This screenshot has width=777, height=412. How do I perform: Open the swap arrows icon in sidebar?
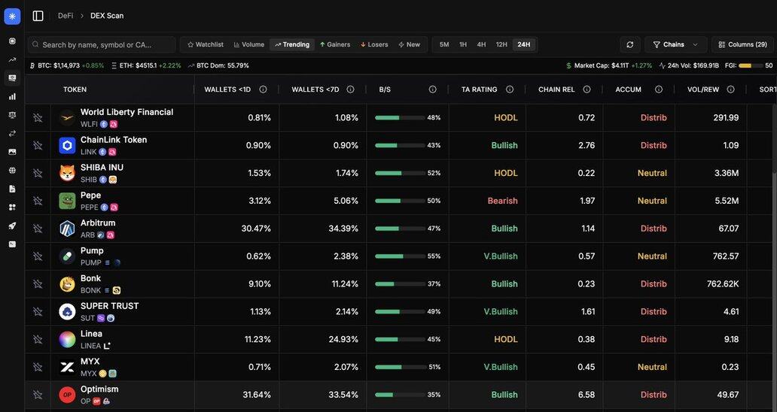tap(12, 134)
